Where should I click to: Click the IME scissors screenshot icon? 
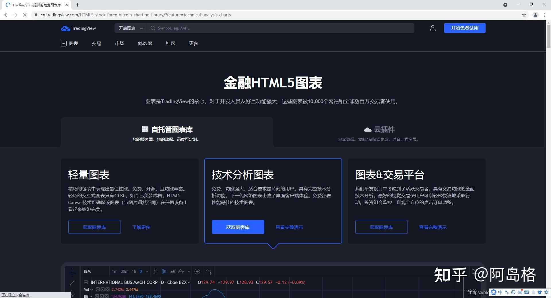click(x=520, y=292)
